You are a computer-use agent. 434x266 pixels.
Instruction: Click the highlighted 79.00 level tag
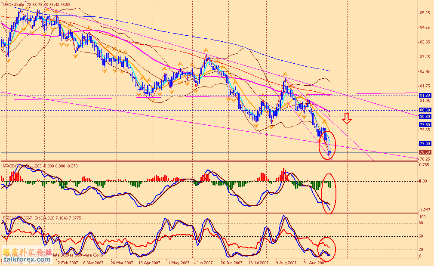coord(425,143)
